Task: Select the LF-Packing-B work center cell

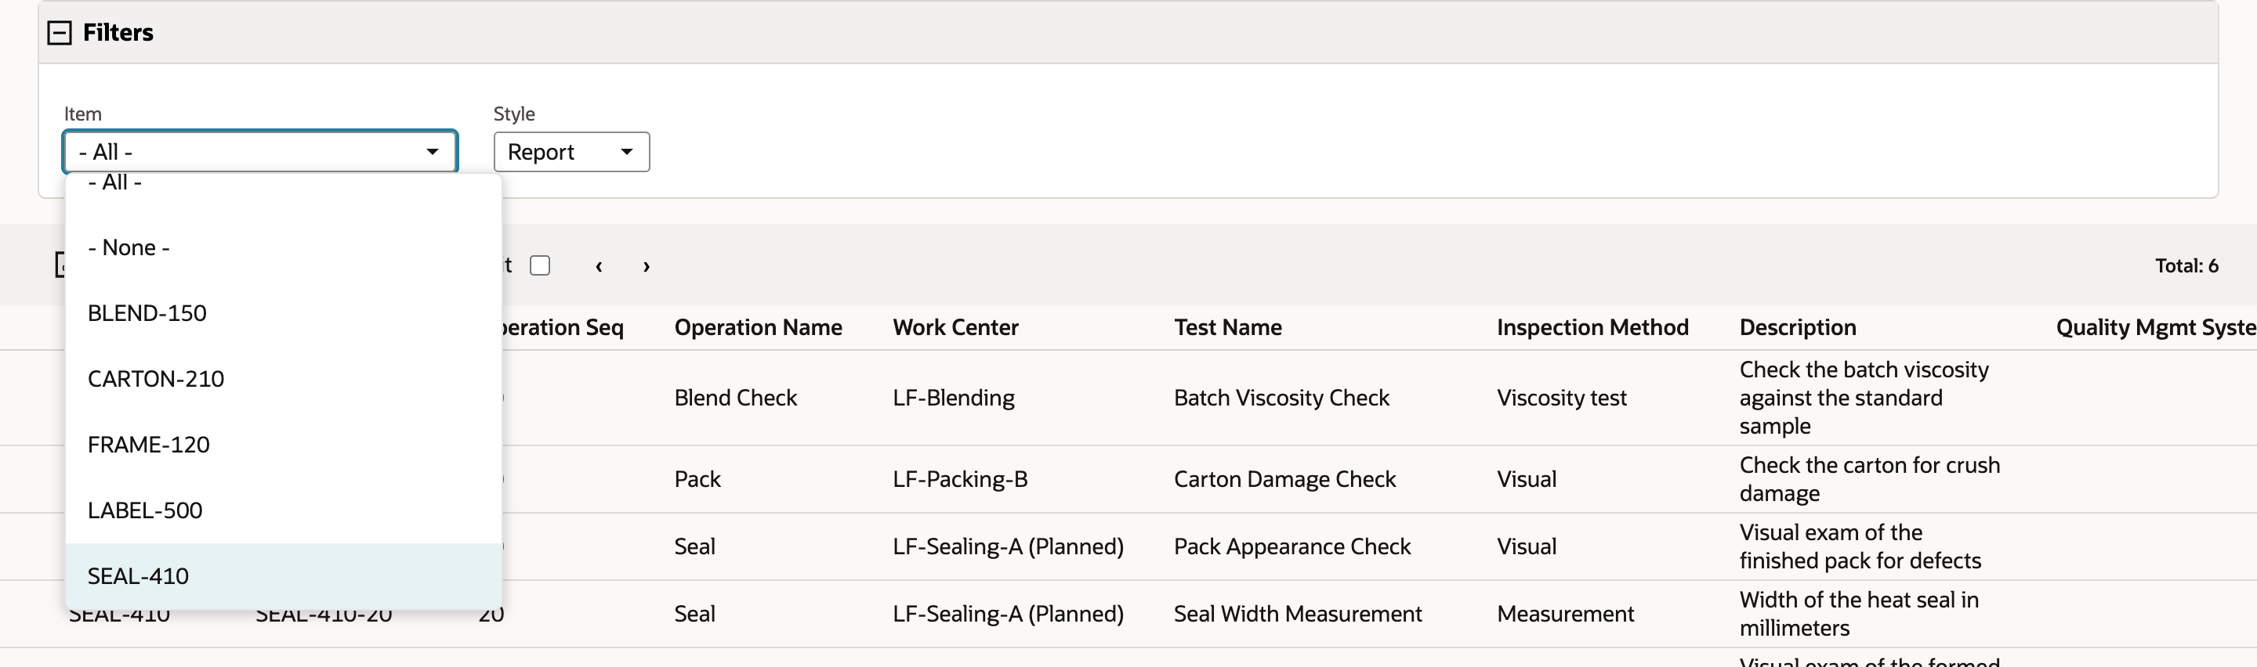Action: (x=960, y=479)
